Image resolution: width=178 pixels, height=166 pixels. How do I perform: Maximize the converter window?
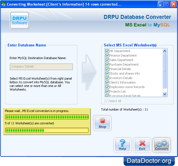pos(167,4)
